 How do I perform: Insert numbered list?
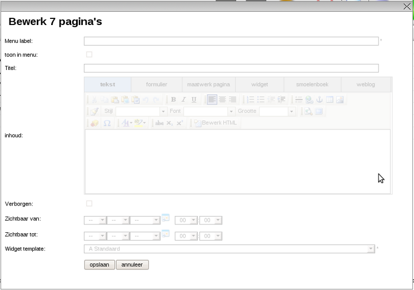pyautogui.click(x=250, y=99)
